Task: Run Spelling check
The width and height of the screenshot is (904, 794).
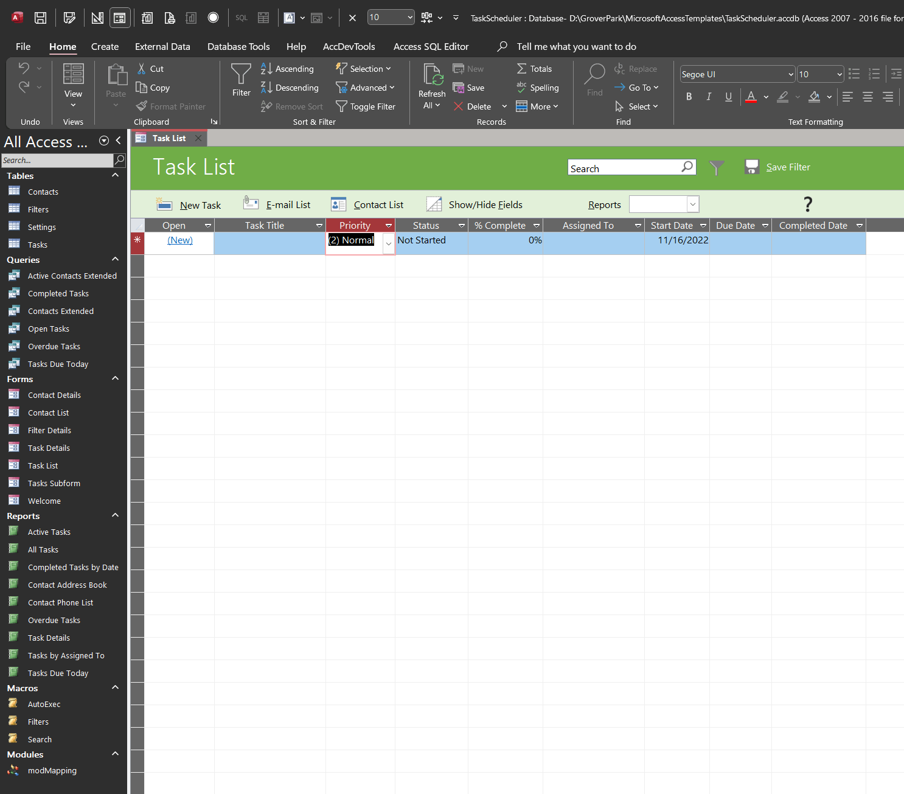Action: pyautogui.click(x=538, y=88)
